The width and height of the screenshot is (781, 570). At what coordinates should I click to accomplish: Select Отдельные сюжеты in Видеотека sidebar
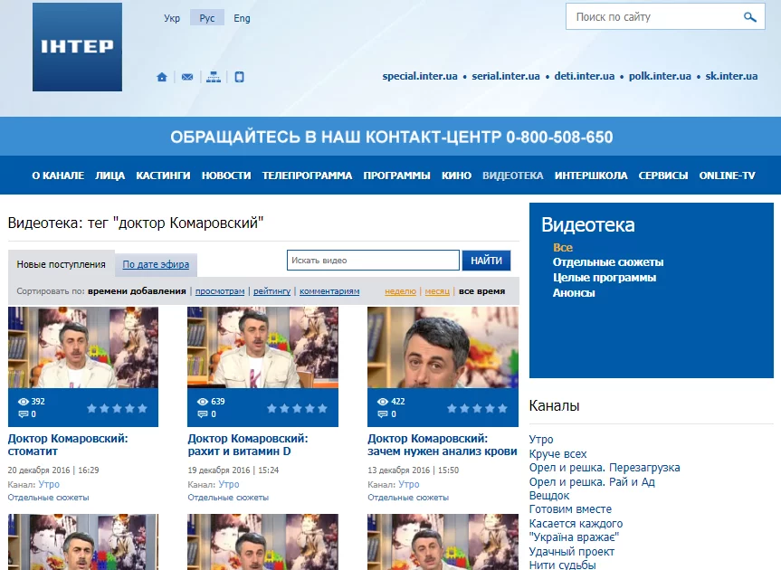tap(608, 262)
